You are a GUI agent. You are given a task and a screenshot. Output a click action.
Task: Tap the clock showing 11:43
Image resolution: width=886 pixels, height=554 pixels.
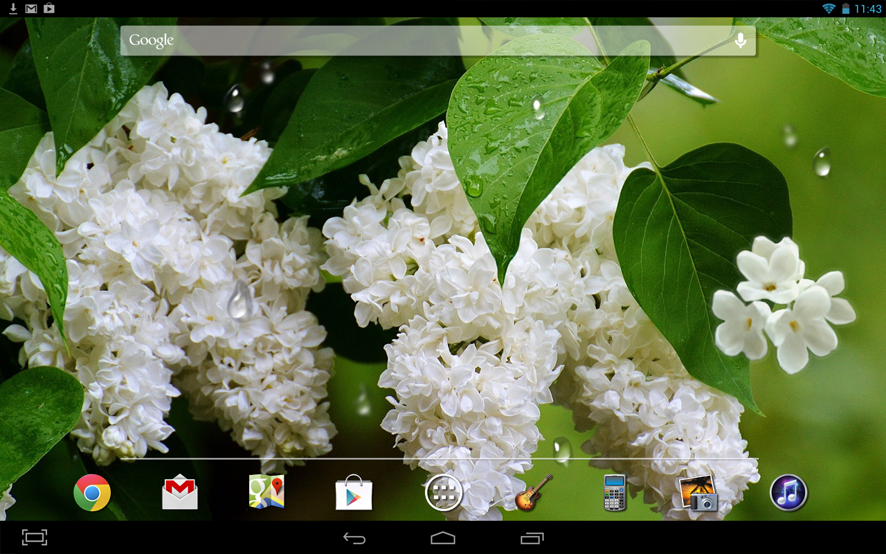click(x=868, y=9)
